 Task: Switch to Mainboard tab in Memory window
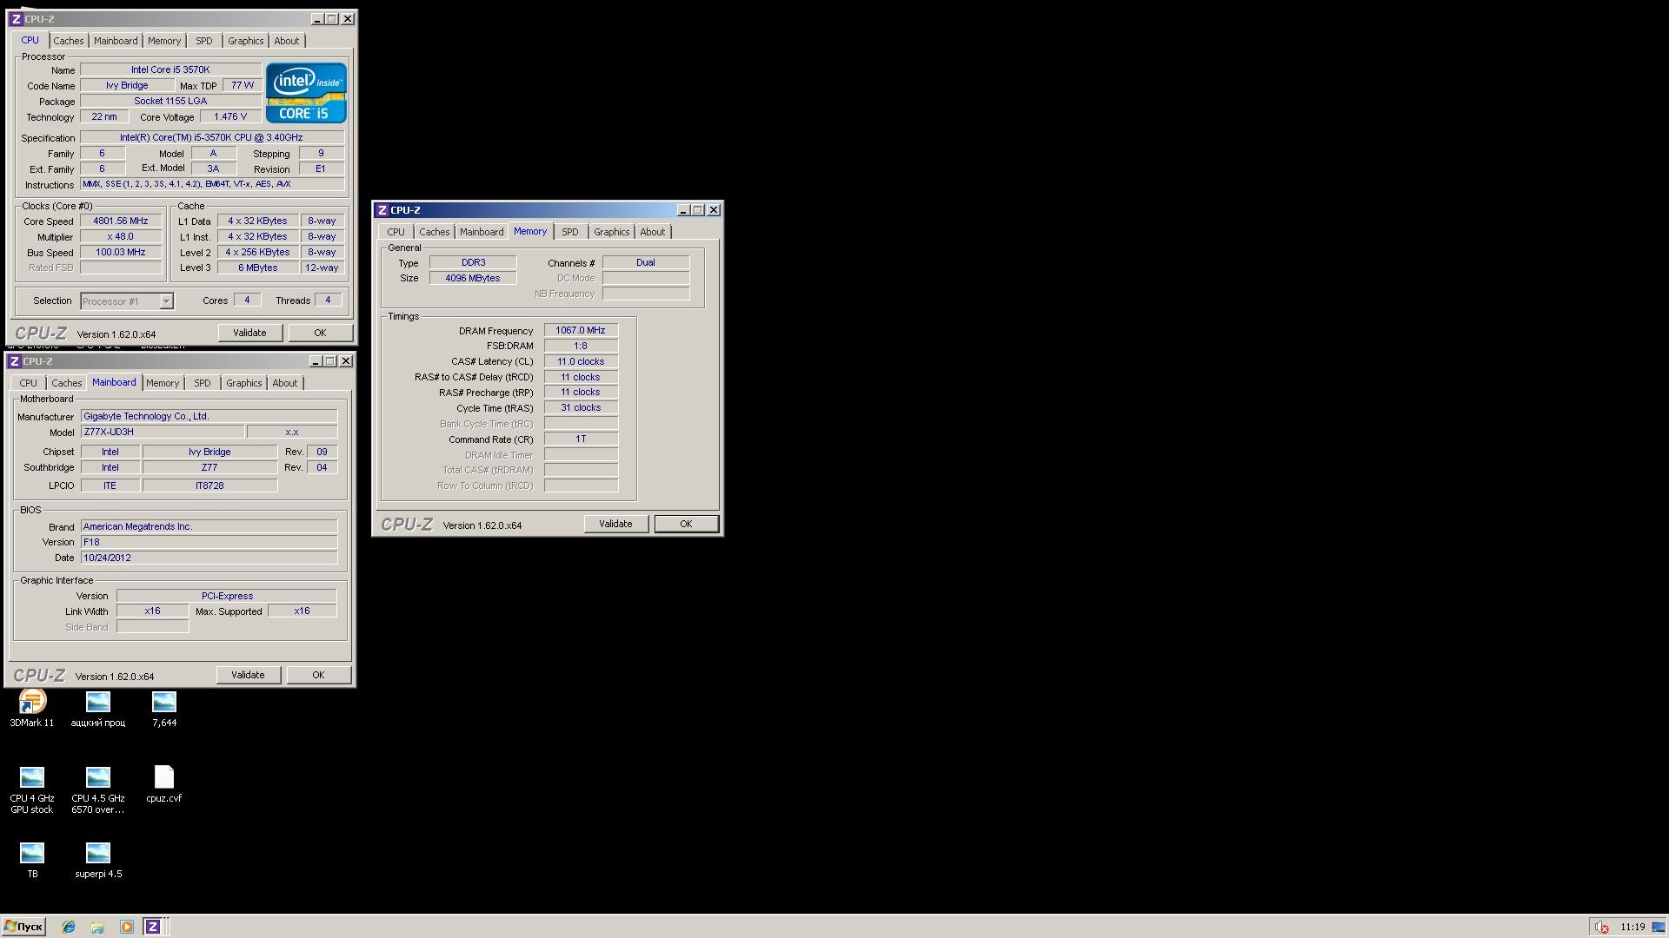[482, 232]
